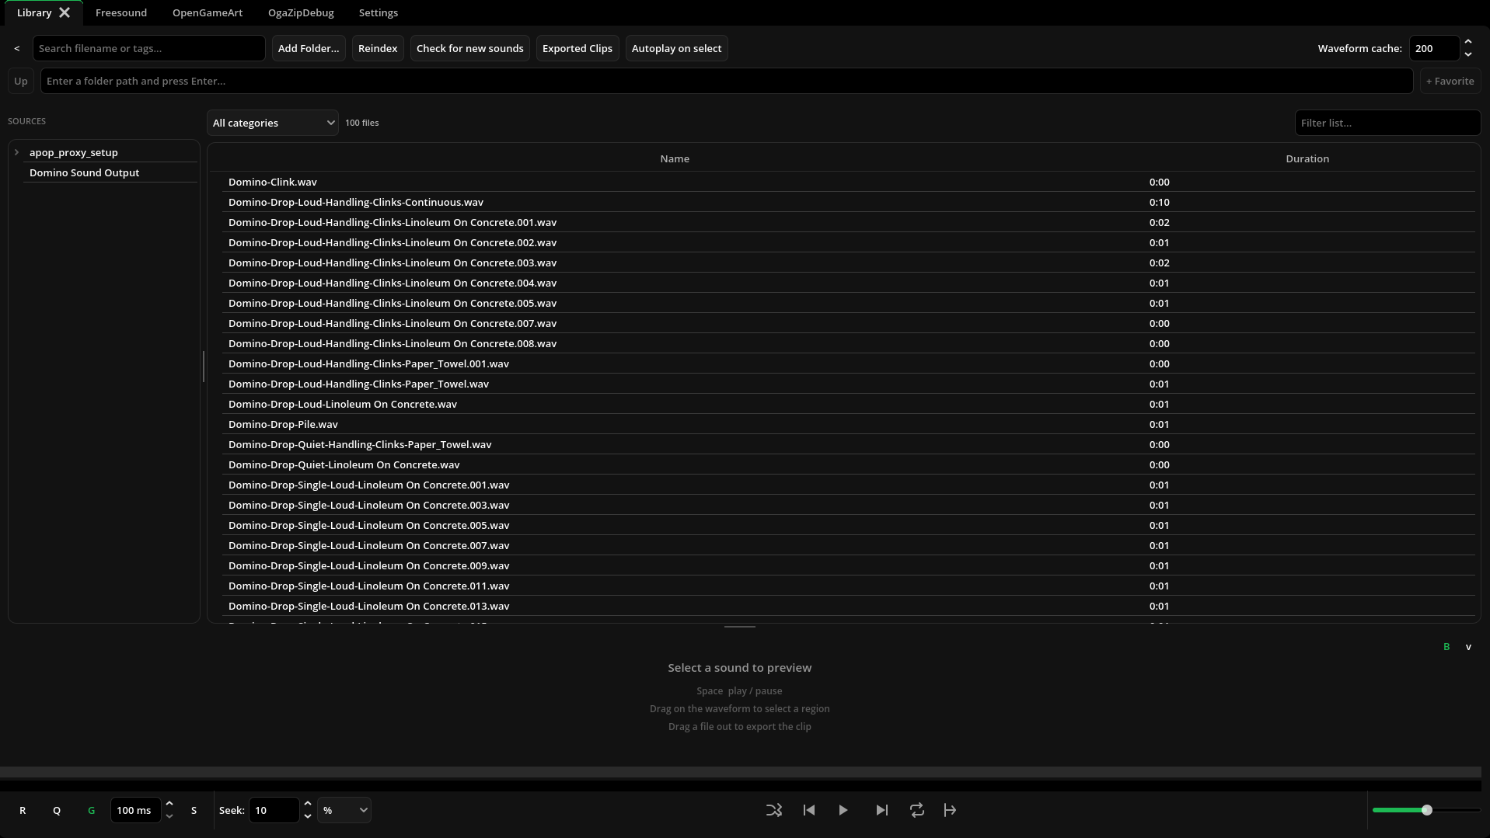Toggle loop playback
The image size is (1490, 838).
pos(917,810)
